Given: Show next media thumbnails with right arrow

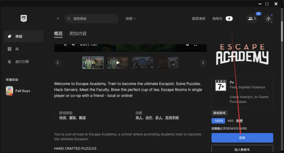Looking at the screenshot, I should pyautogui.click(x=203, y=62).
